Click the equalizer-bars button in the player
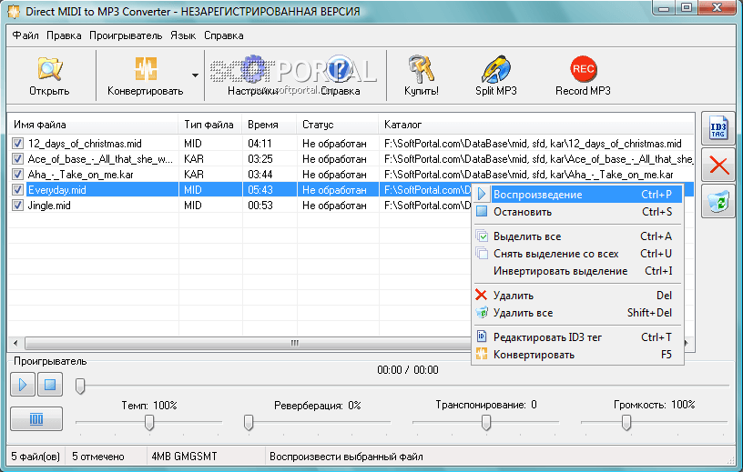 (x=36, y=419)
